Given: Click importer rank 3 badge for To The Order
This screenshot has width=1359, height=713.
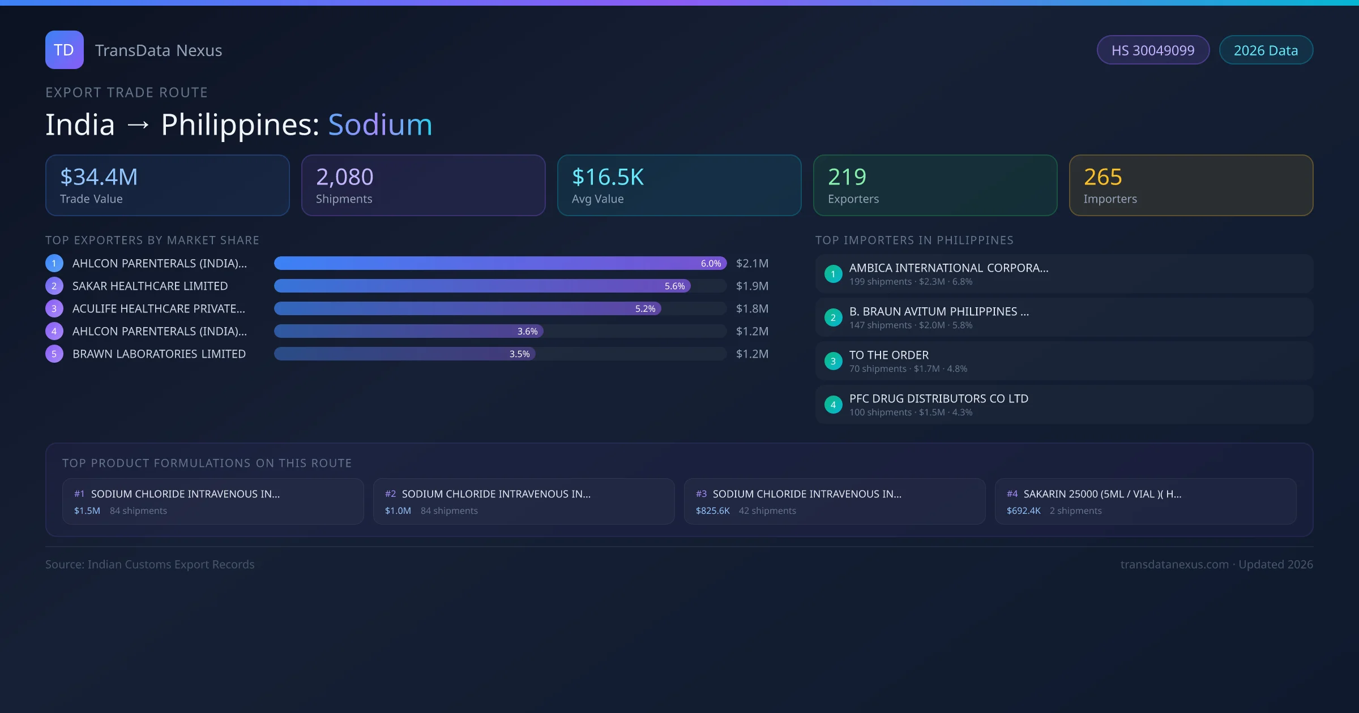Looking at the screenshot, I should point(833,361).
